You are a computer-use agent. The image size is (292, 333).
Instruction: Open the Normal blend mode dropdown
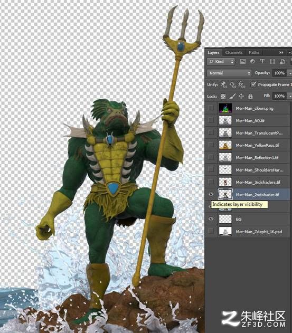pyautogui.click(x=229, y=73)
